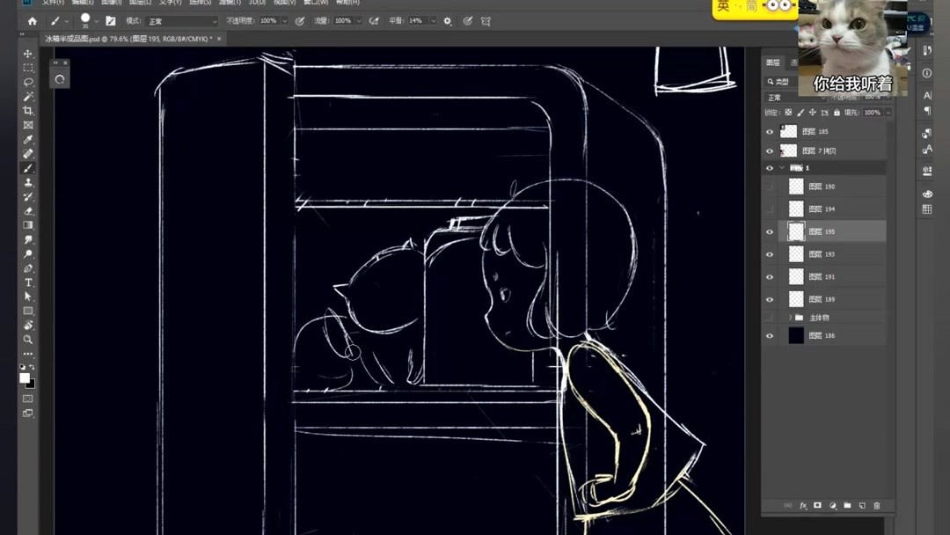The height and width of the screenshot is (535, 950).
Task: Select the Hand tool
Action: click(x=28, y=326)
